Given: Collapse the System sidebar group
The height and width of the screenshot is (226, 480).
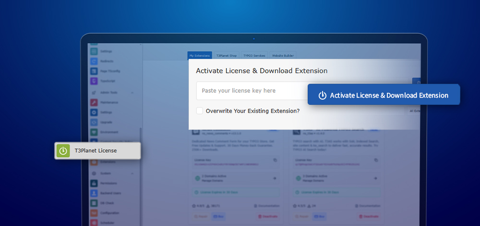Looking at the screenshot, I should [x=132, y=173].
